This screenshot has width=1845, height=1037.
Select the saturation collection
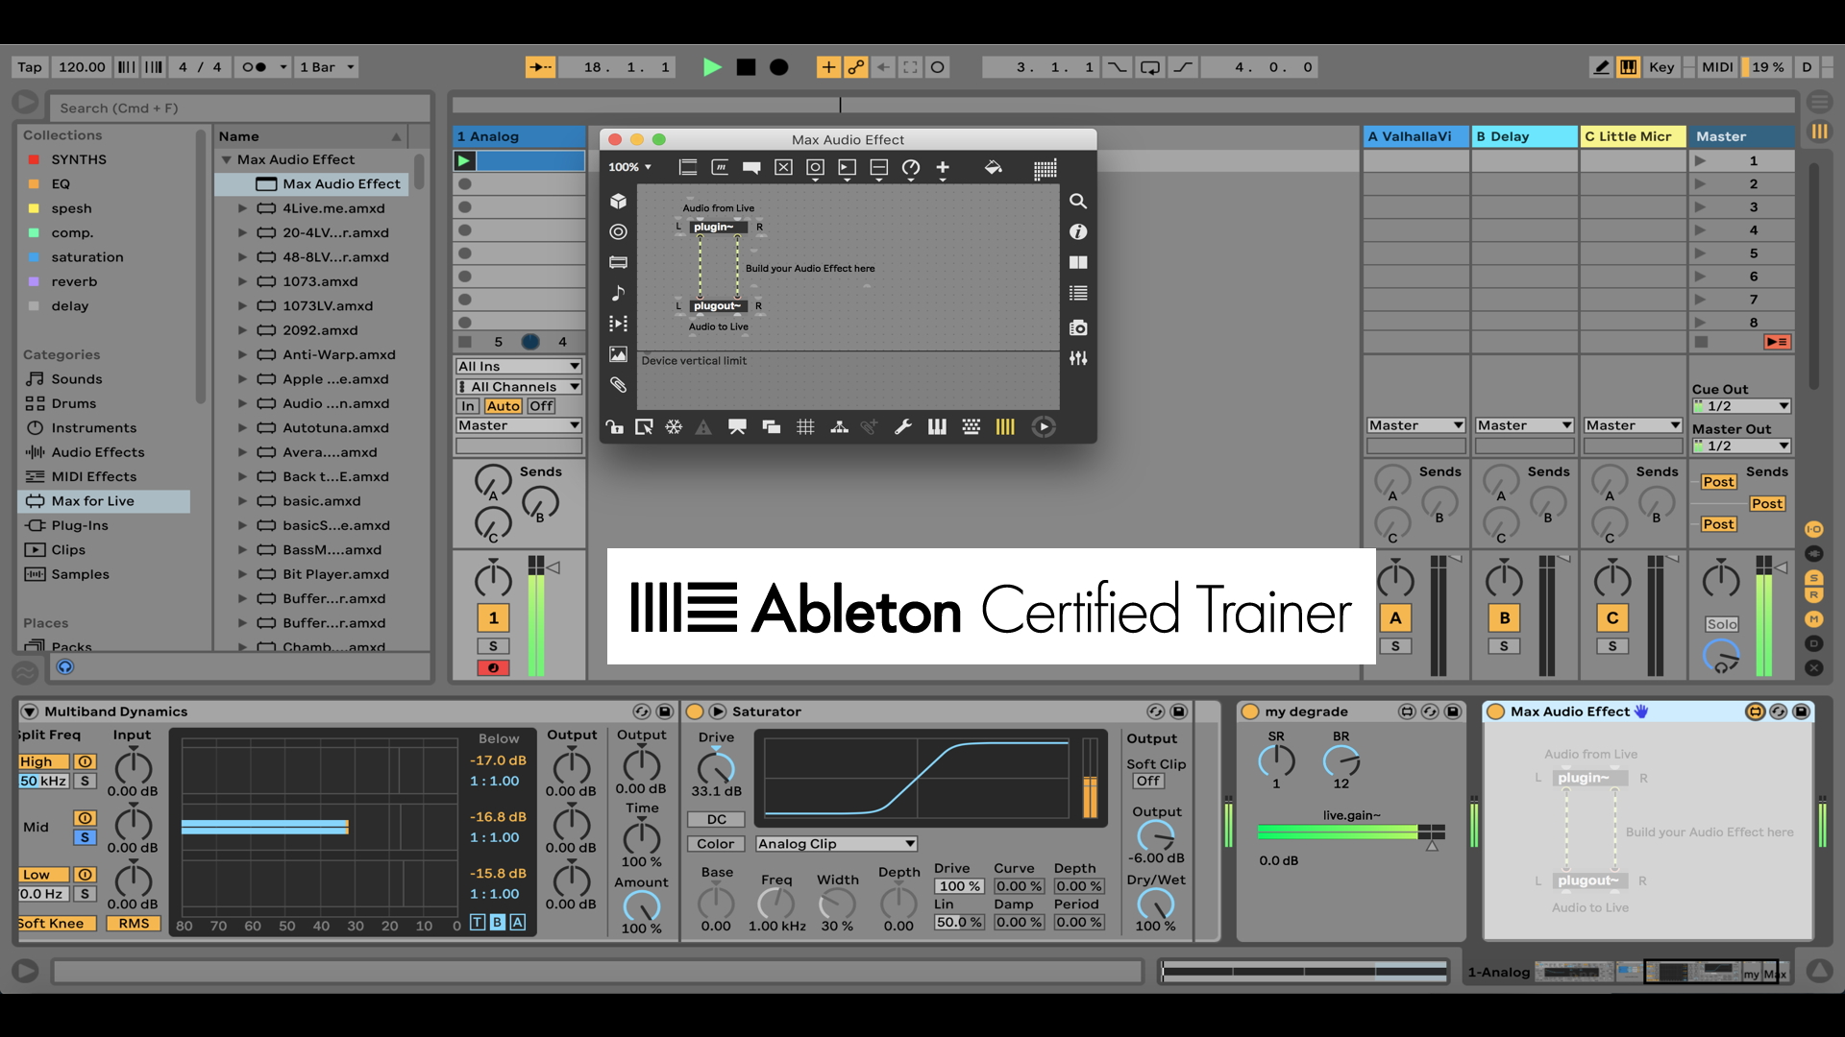coord(87,257)
